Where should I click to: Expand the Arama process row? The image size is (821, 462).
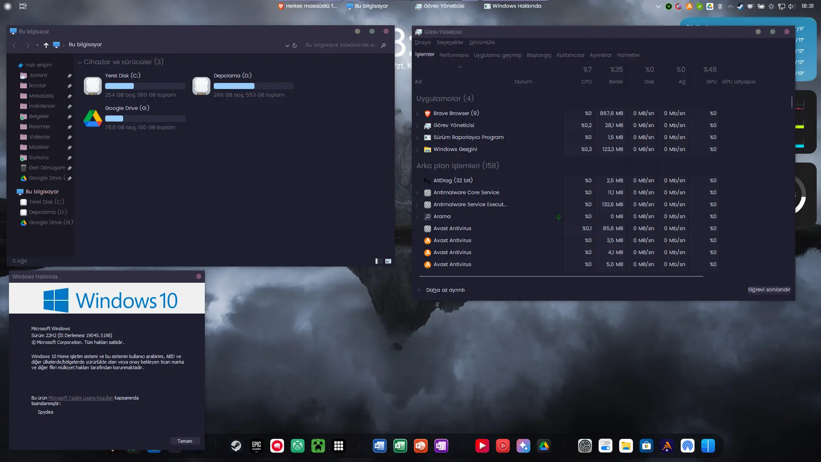tap(417, 217)
